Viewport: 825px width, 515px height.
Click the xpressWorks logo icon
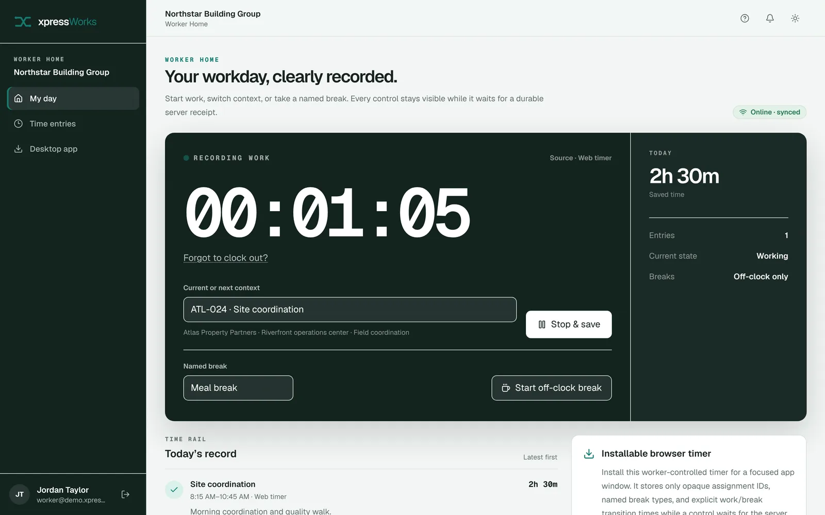click(23, 22)
